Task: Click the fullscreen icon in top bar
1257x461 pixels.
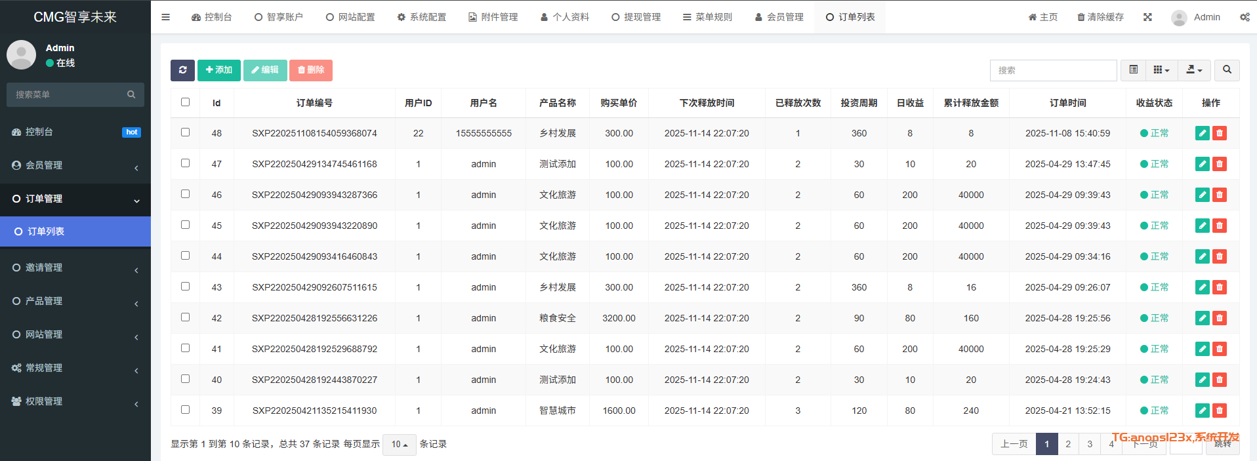Action: pyautogui.click(x=1147, y=17)
